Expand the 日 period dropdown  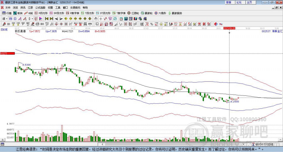7,19
